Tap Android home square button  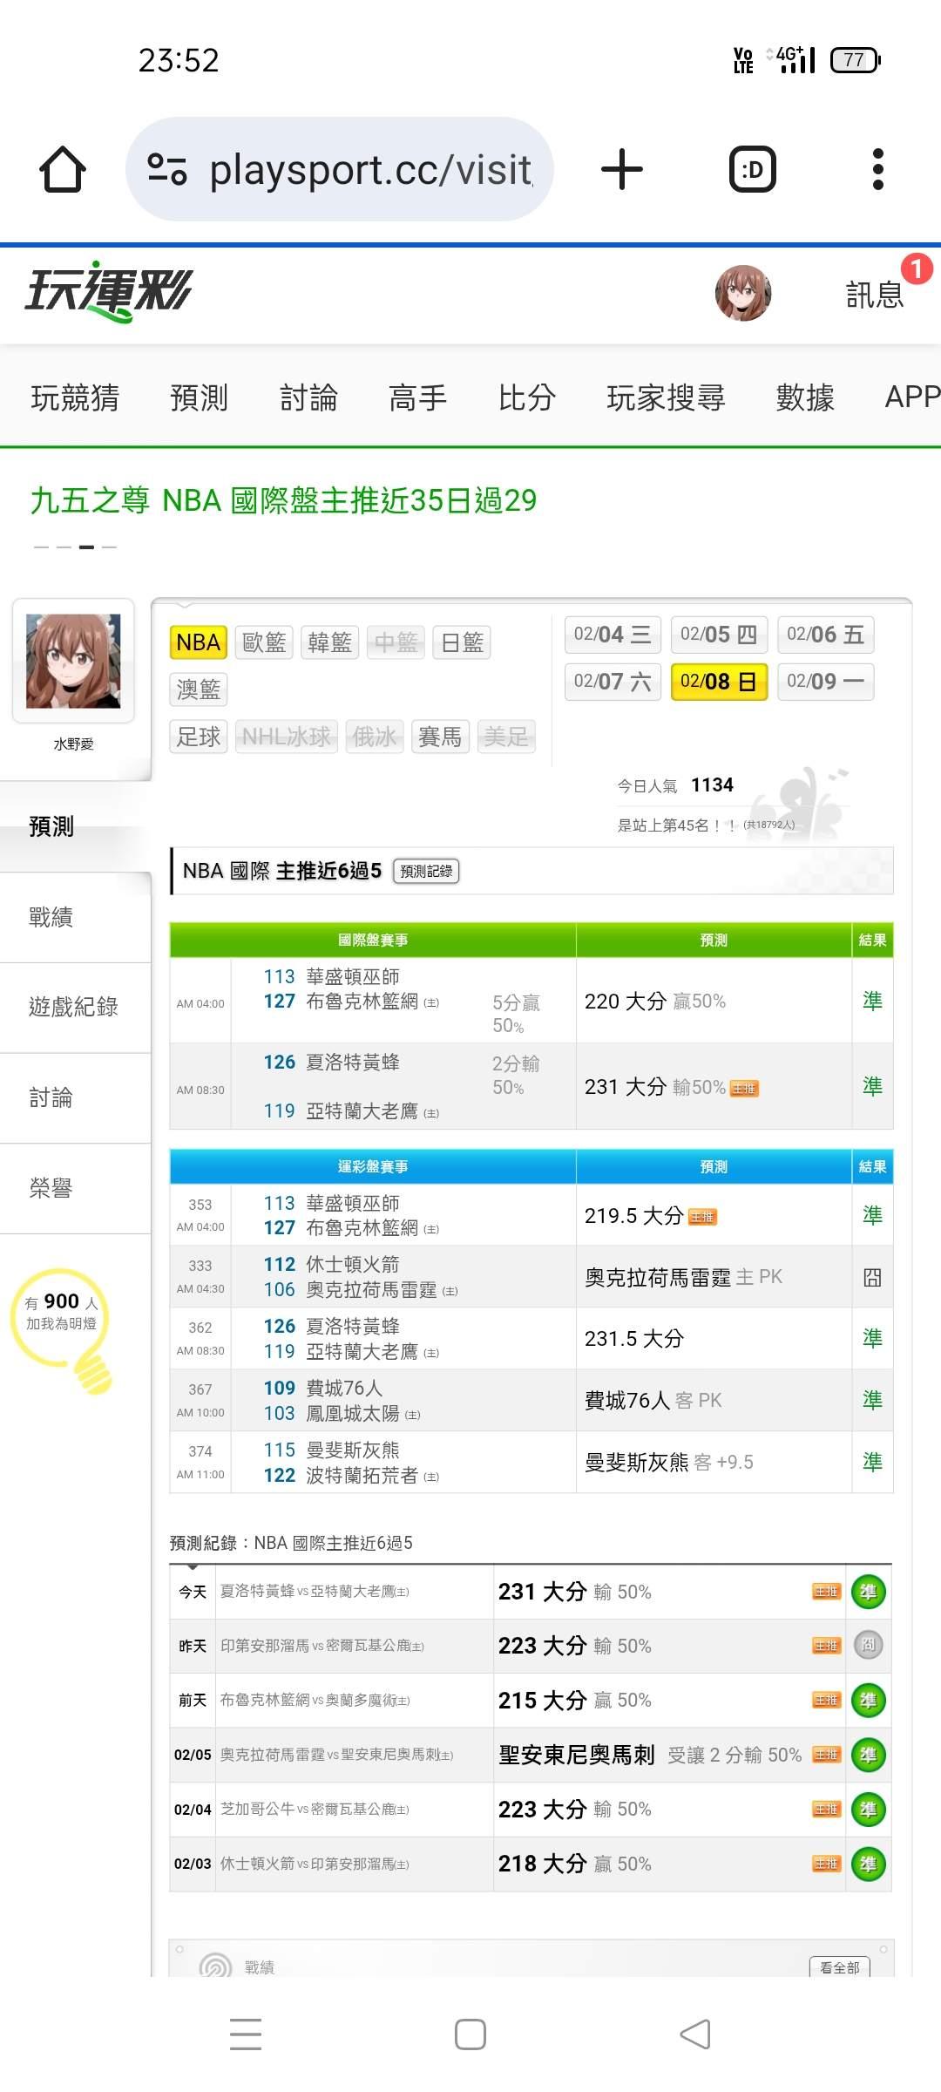[x=470, y=2034]
